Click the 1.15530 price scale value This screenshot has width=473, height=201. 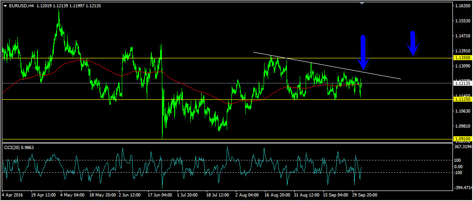point(463,21)
